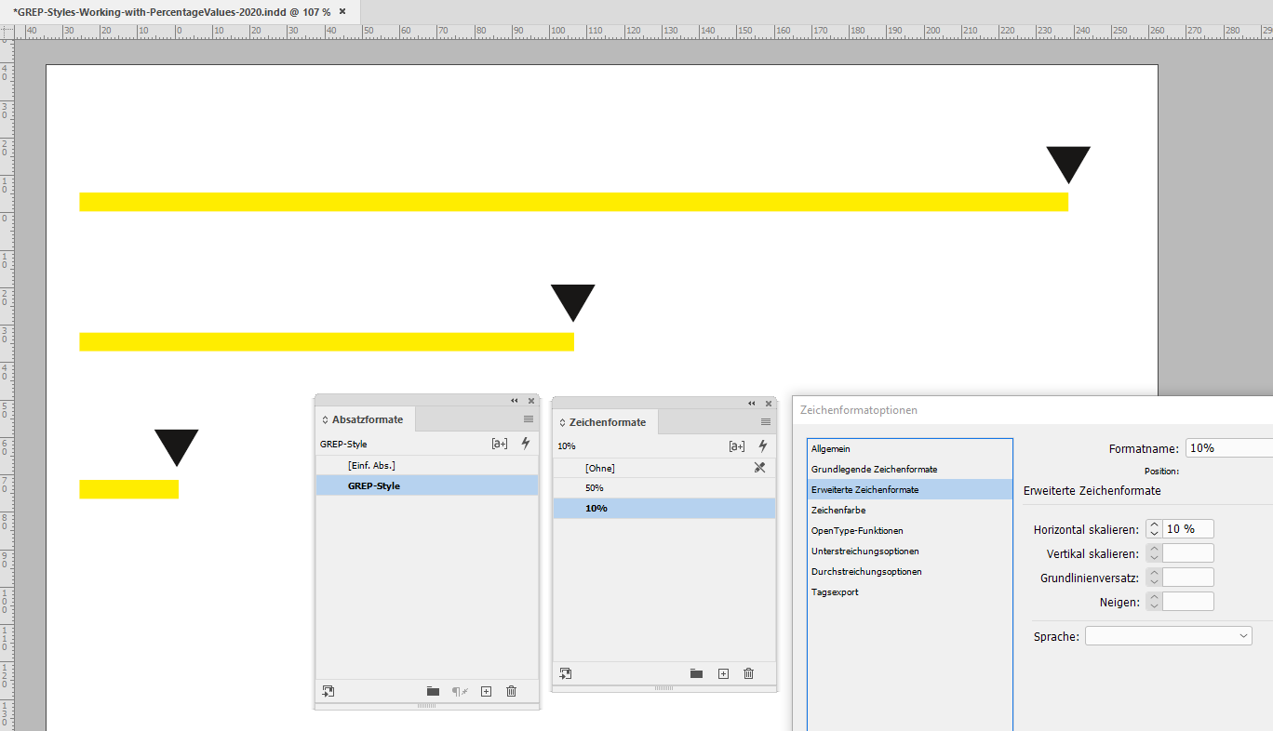Open the Absatzformate panel menu

529,419
